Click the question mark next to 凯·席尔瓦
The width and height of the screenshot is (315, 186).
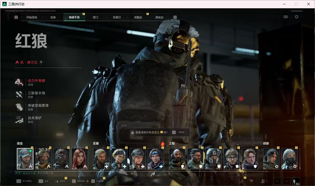point(41,63)
